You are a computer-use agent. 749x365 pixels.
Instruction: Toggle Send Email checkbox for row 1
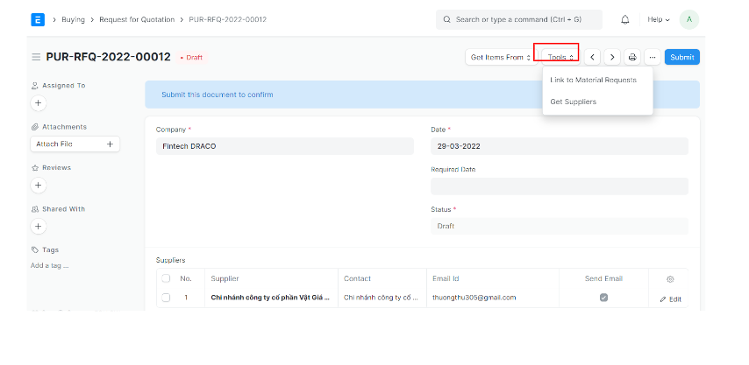(x=603, y=298)
